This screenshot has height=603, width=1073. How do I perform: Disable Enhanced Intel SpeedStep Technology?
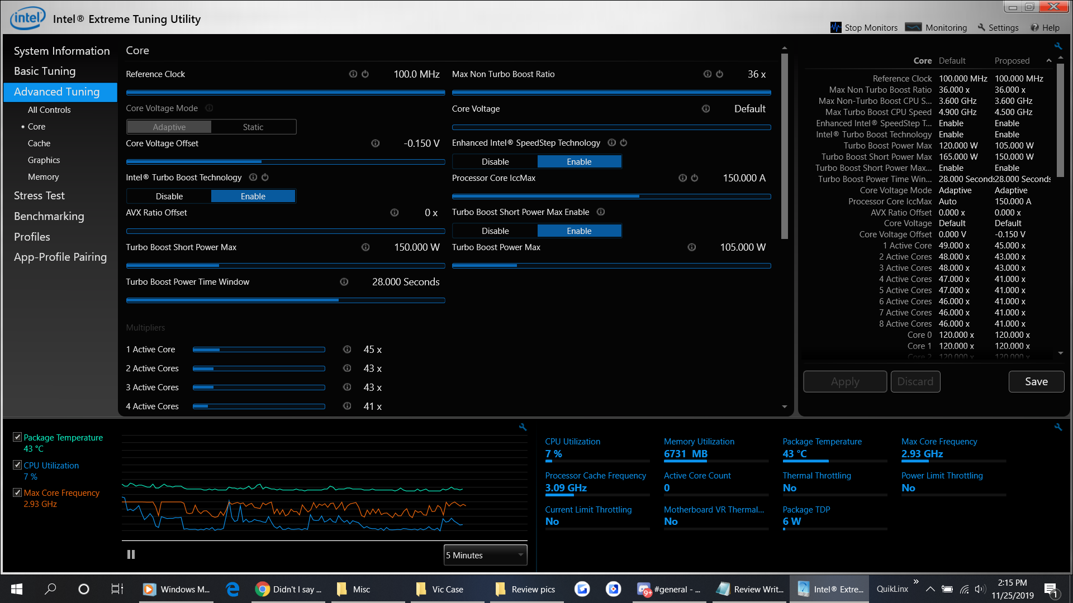495,162
